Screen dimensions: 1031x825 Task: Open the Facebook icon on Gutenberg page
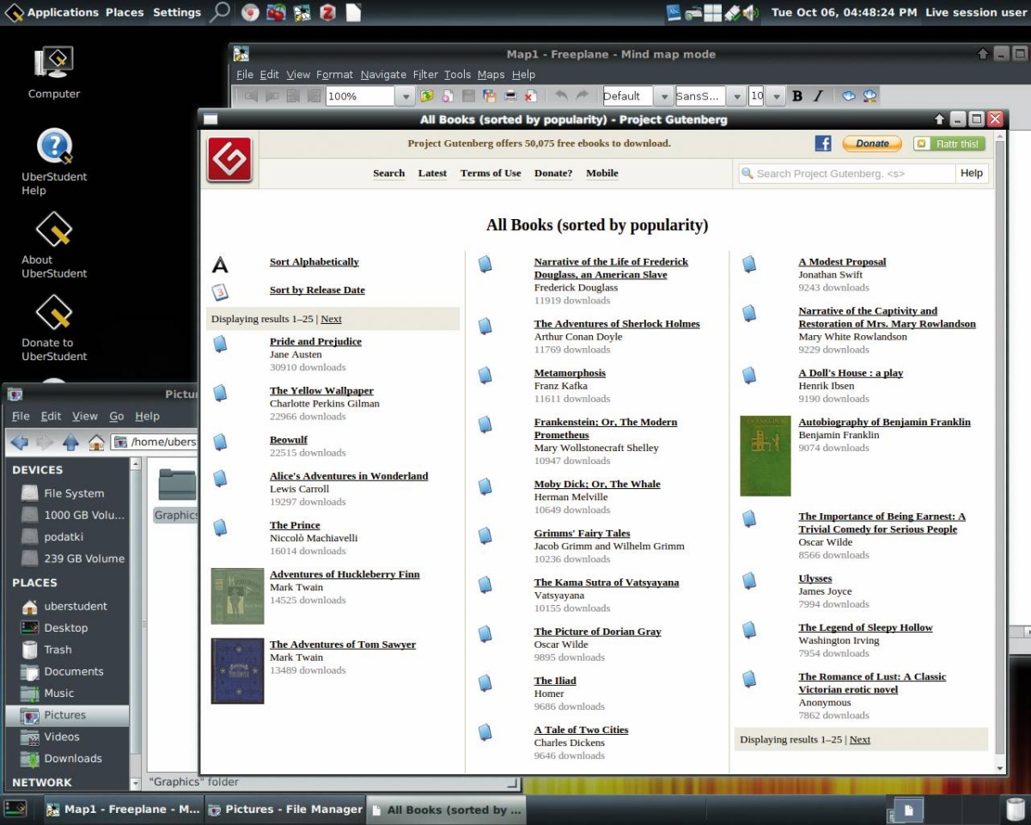(823, 144)
